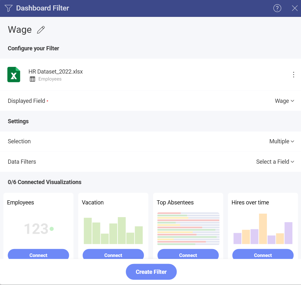301x285 pixels.
Task: Select the Hires over time chart thumbnail
Action: (x=263, y=229)
